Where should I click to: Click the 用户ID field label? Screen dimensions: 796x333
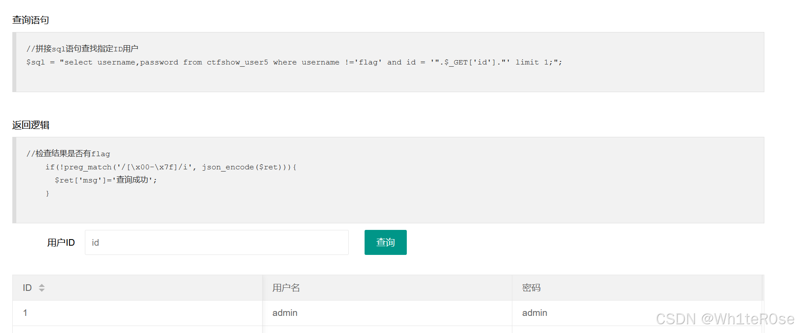tap(61, 243)
